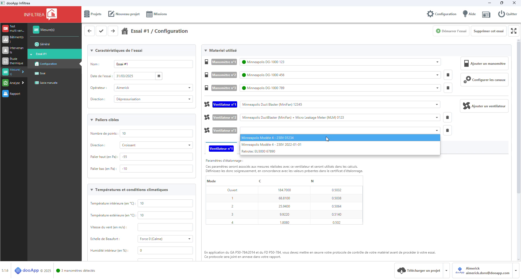Delete Manomètre n°3 with trash icon
The width and height of the screenshot is (521, 279).
(448, 88)
